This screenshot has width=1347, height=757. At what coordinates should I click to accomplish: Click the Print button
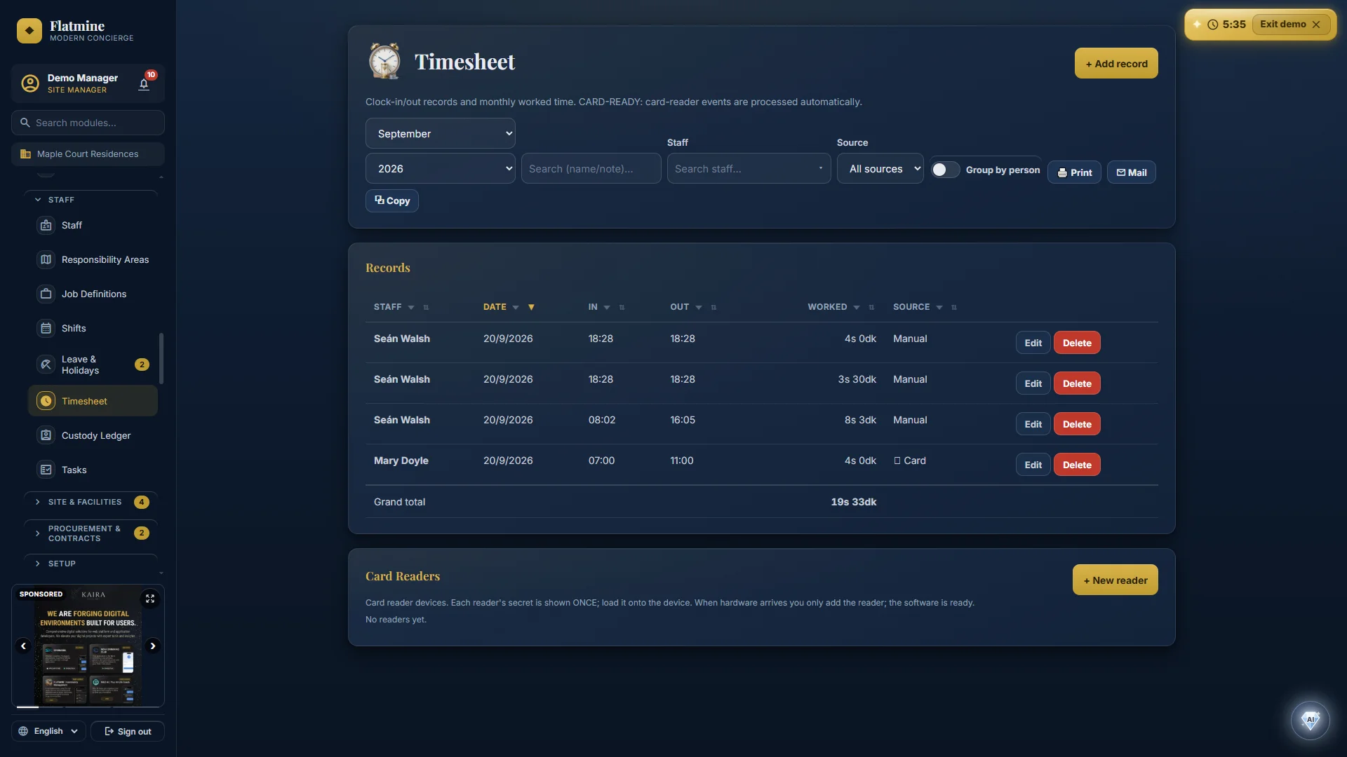point(1074,172)
